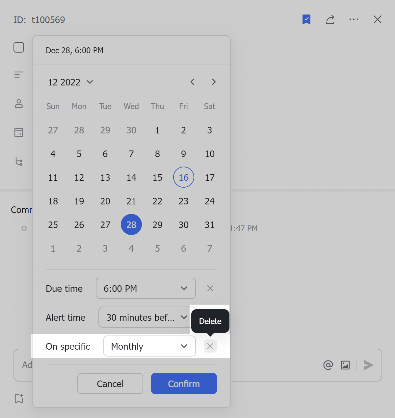Toggle the blue bookmark flag icon

point(306,19)
